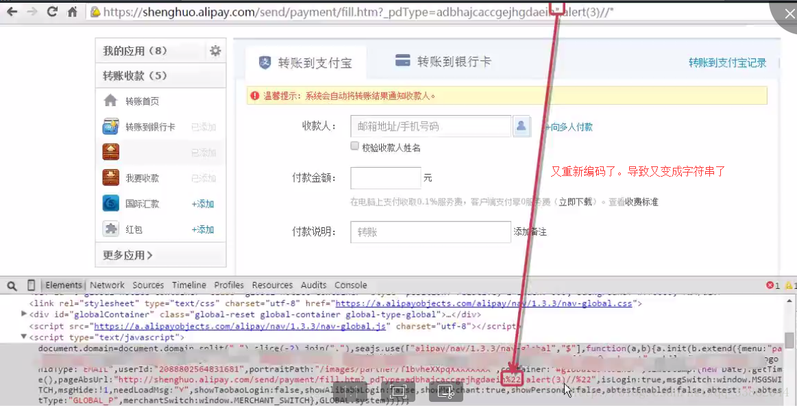Check the 校验收款人姓名 checkbox
797x406 pixels.
tap(355, 146)
